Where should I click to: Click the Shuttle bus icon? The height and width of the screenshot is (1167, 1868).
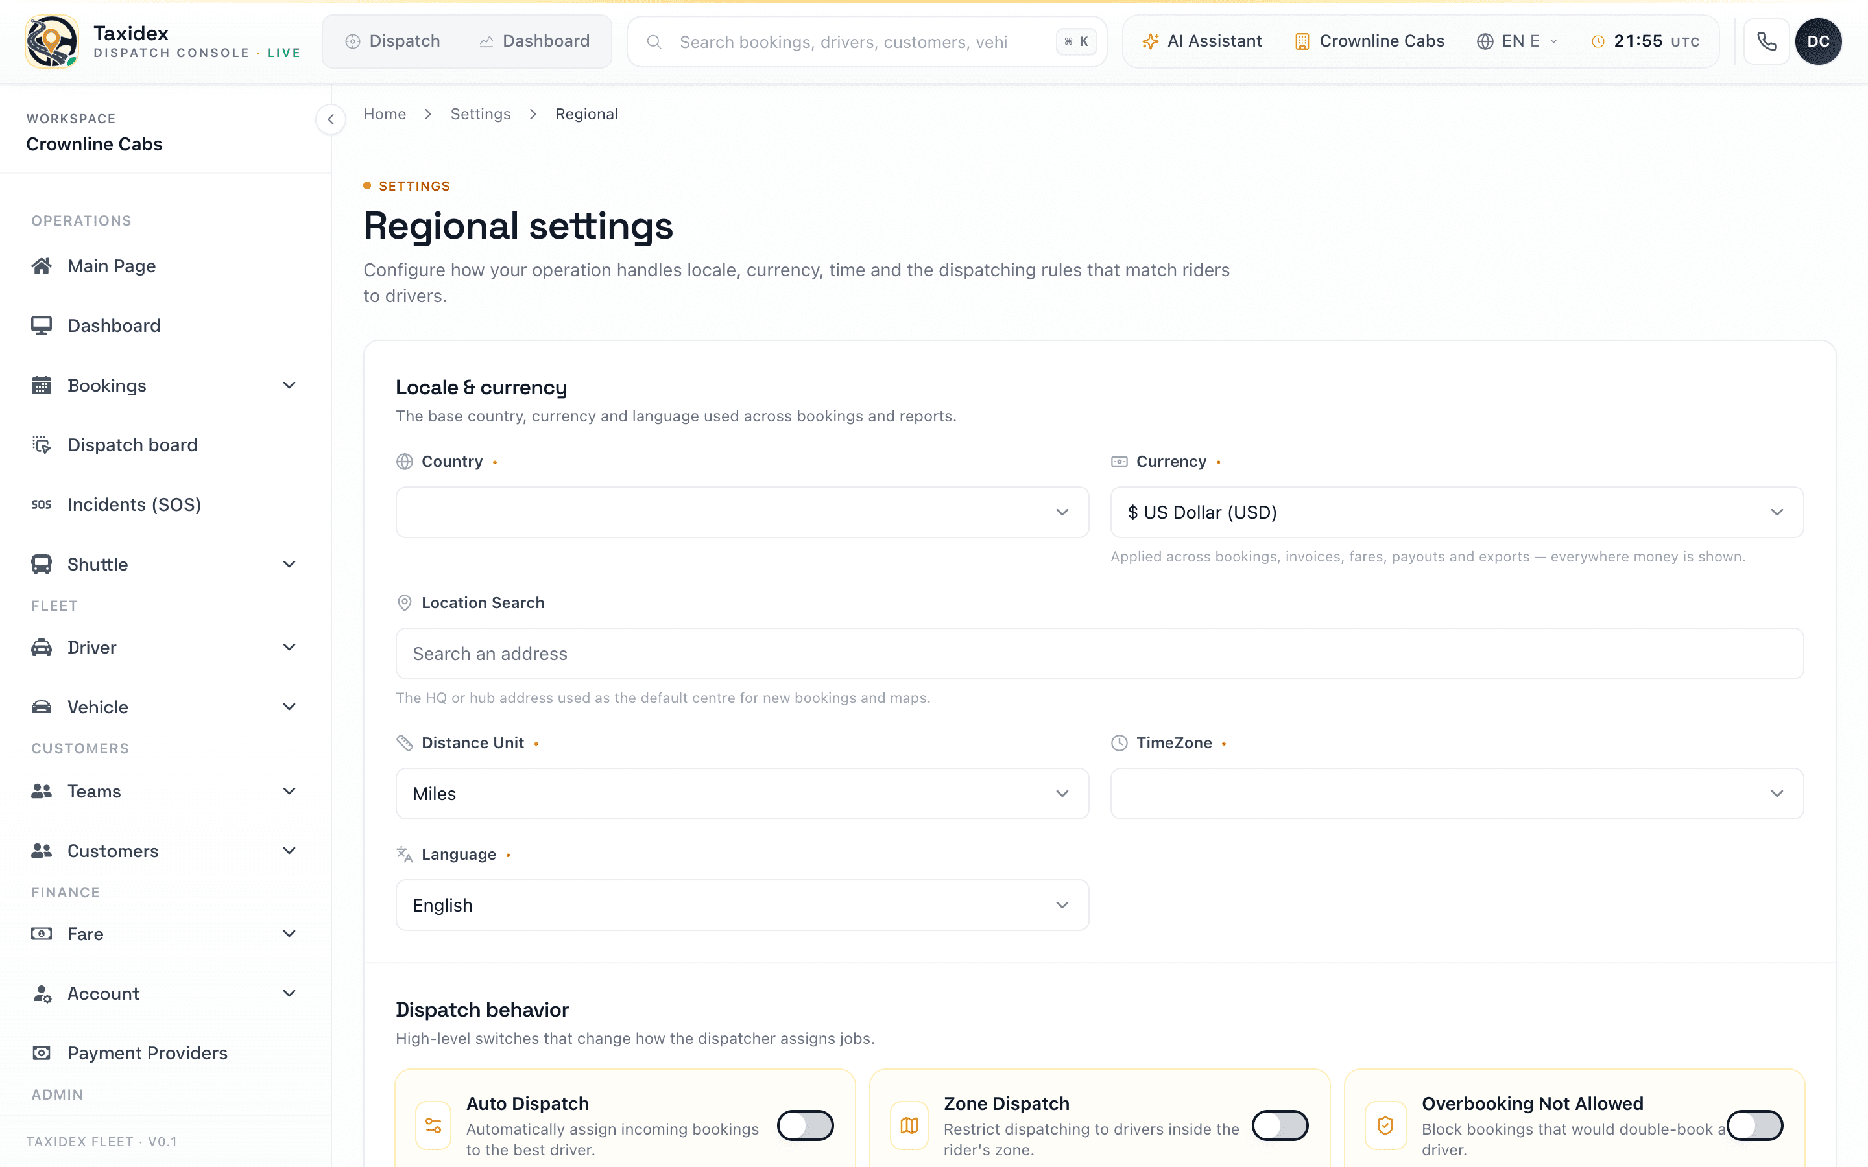pos(42,564)
